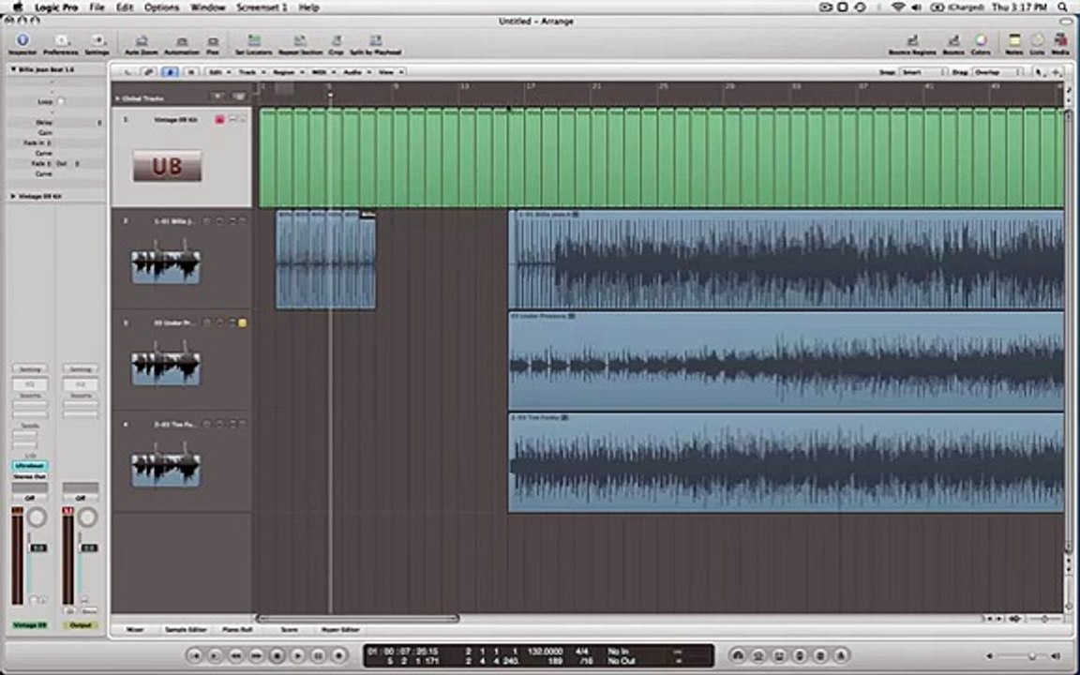Click the Record transport button
The height and width of the screenshot is (675, 1080).
338,655
